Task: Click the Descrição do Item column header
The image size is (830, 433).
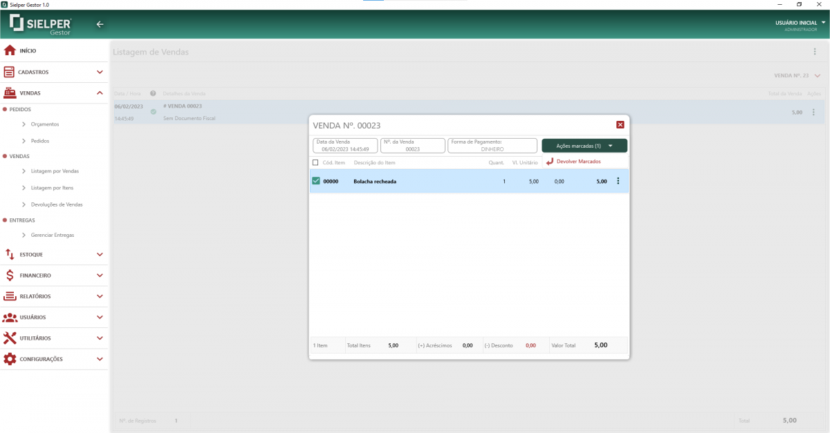Action: [x=374, y=162]
